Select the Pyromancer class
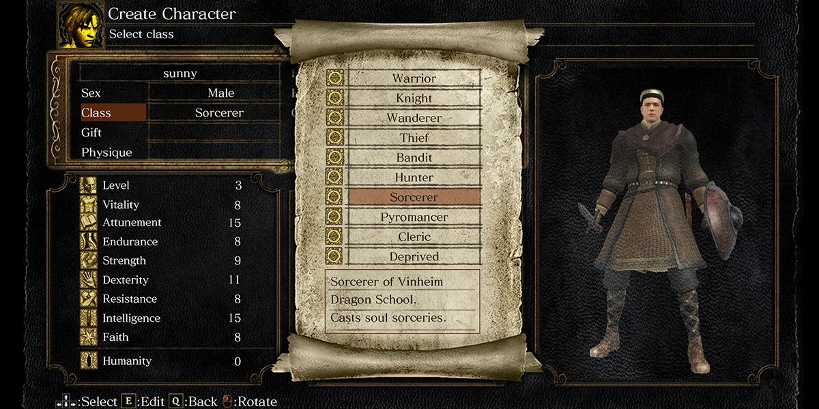The height and width of the screenshot is (409, 819). 414,217
